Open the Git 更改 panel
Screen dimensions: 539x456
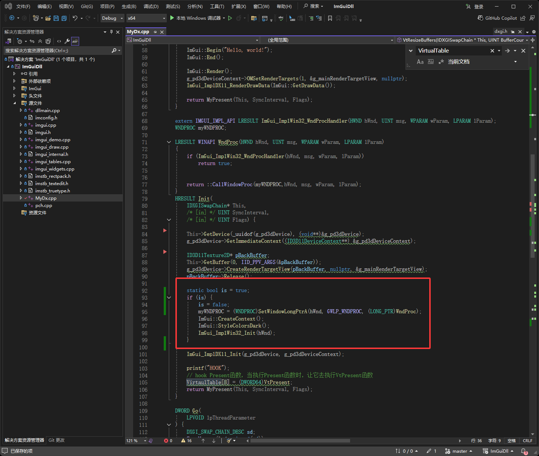56,440
